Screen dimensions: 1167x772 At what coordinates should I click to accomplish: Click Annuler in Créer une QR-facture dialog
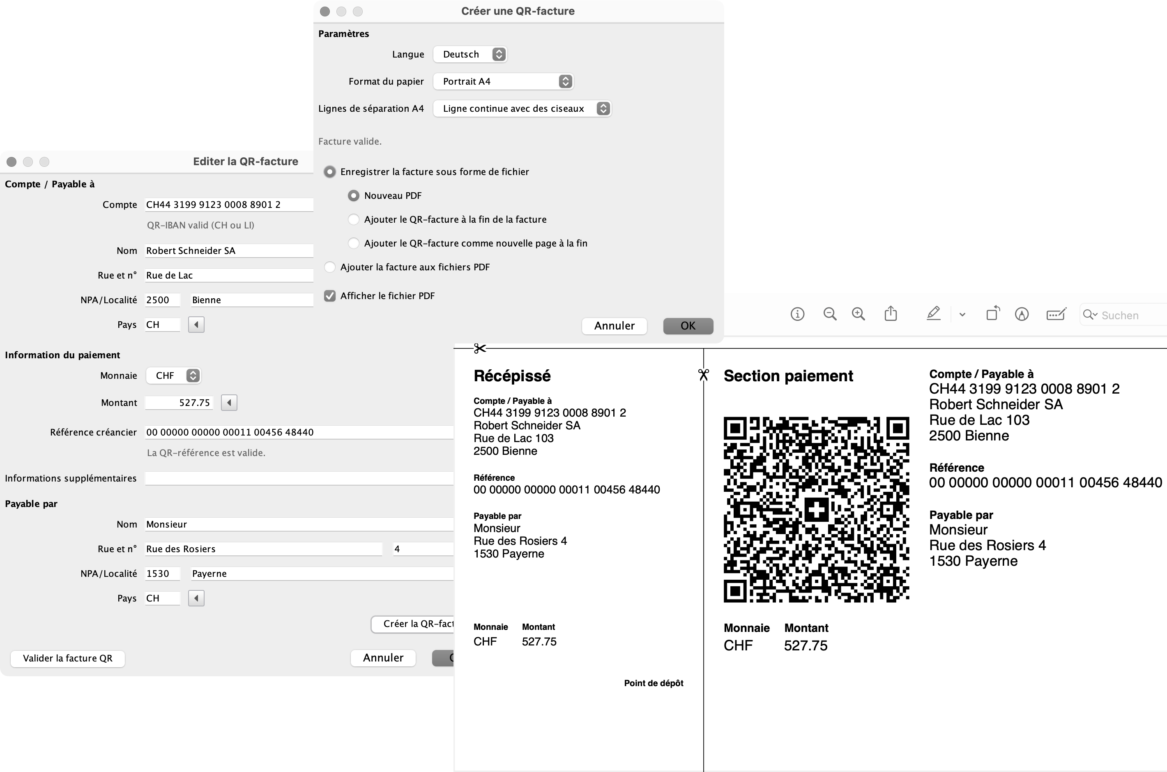614,326
